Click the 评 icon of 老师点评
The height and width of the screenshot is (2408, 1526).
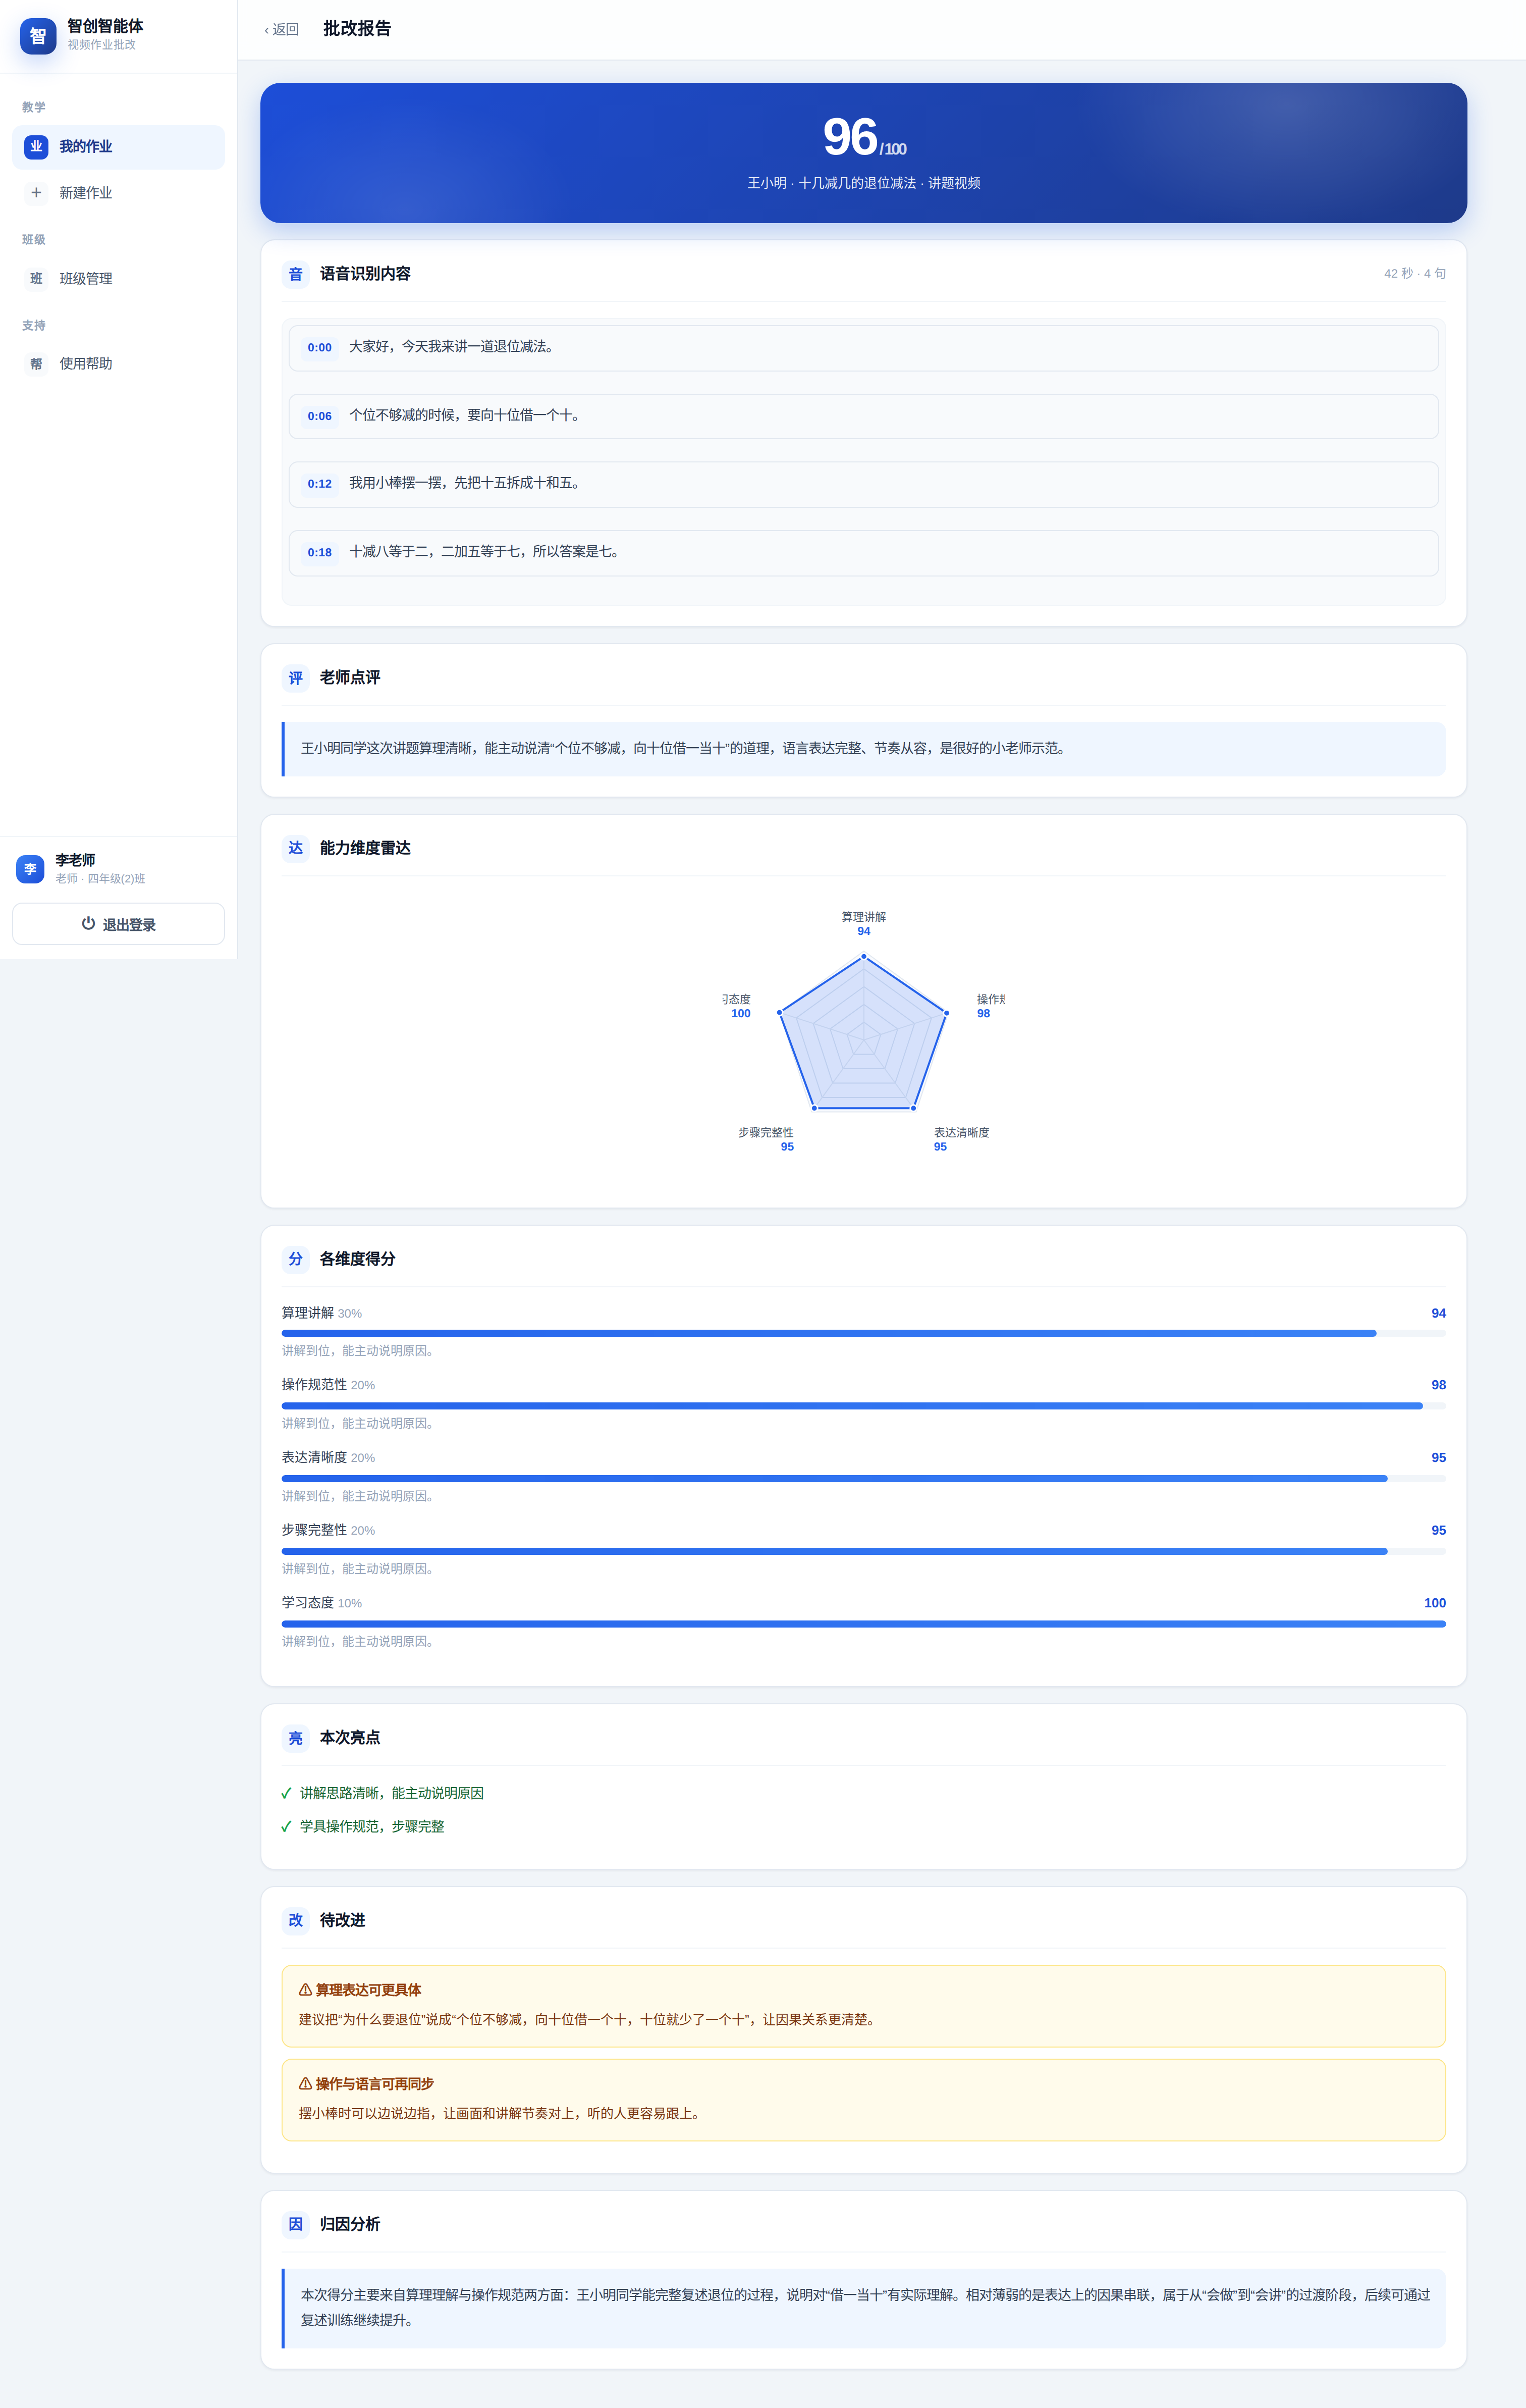tap(296, 678)
